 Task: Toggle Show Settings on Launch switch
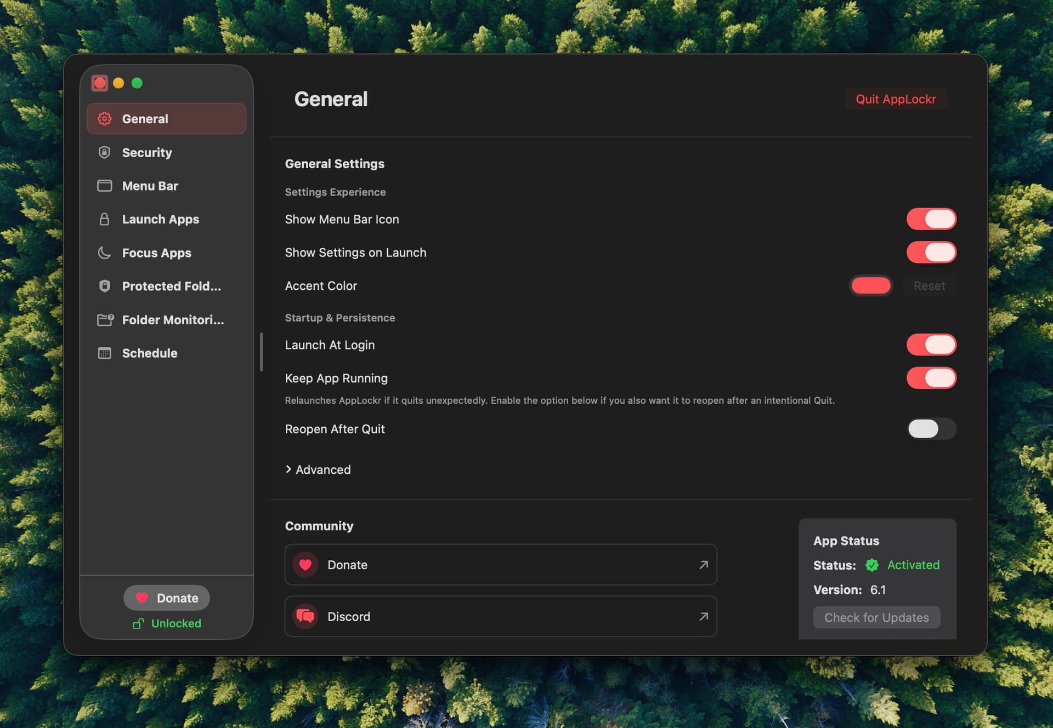(931, 253)
